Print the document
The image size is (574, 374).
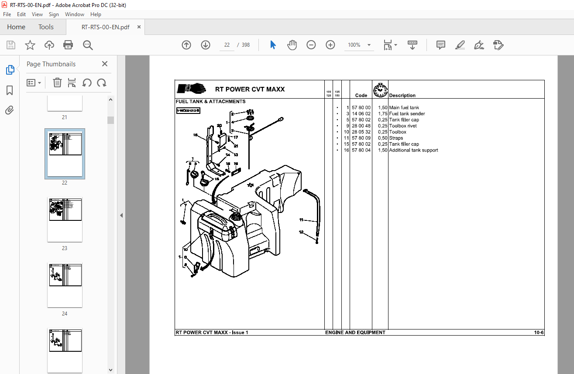click(68, 45)
